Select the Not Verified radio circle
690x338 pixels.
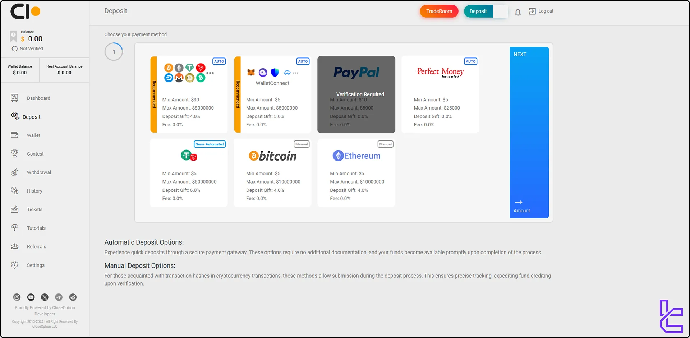tap(14, 49)
